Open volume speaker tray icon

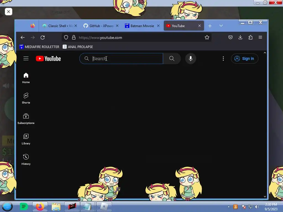pyautogui.click(x=257, y=207)
